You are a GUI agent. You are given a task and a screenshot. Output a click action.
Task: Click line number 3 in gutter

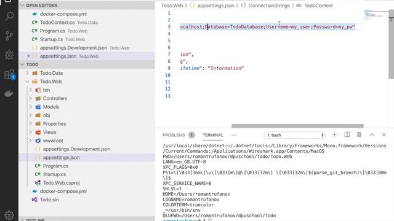(169, 27)
